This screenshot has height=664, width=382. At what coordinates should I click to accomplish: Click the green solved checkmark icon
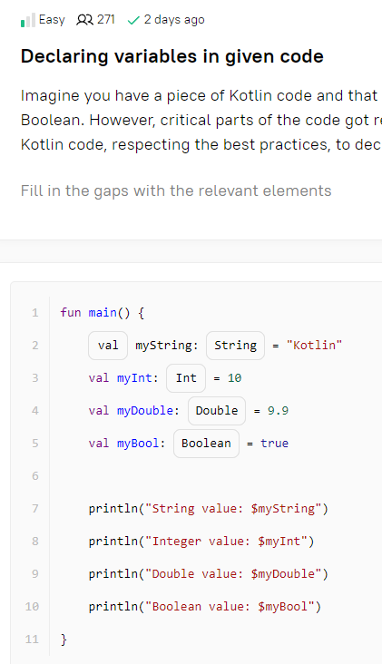pyautogui.click(x=133, y=20)
